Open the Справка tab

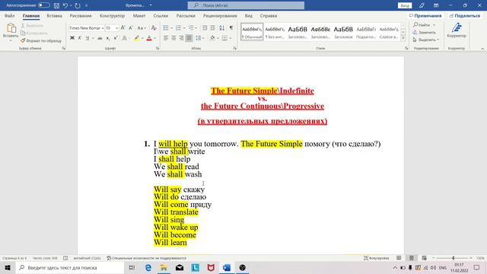point(269,15)
